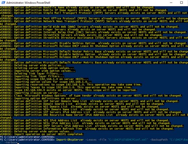
Task: Click the 'Domain Search List' option line
Action: 82,104
